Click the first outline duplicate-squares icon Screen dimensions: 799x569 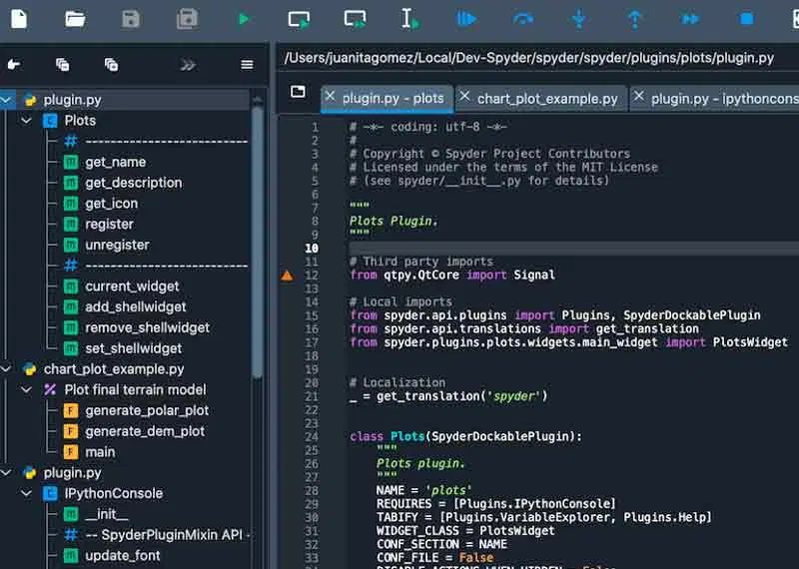point(63,64)
